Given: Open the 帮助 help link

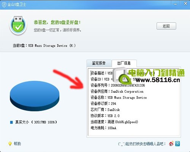Looking at the screenshot, I should pos(17,144).
